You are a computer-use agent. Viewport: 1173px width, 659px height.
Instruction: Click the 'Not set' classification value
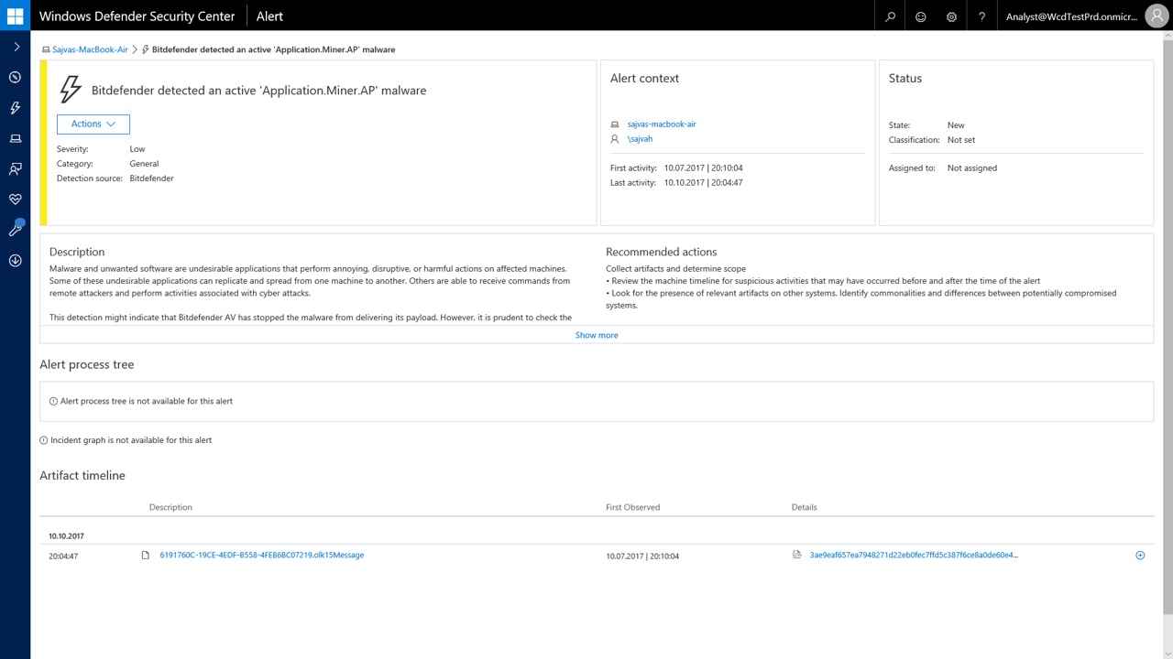961,140
